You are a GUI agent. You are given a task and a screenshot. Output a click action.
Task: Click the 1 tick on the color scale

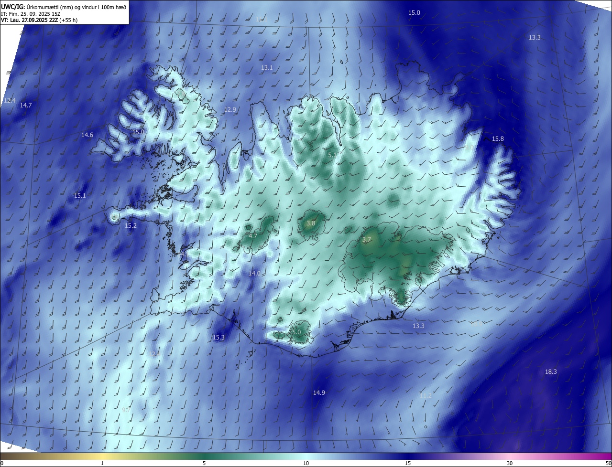coord(103,464)
